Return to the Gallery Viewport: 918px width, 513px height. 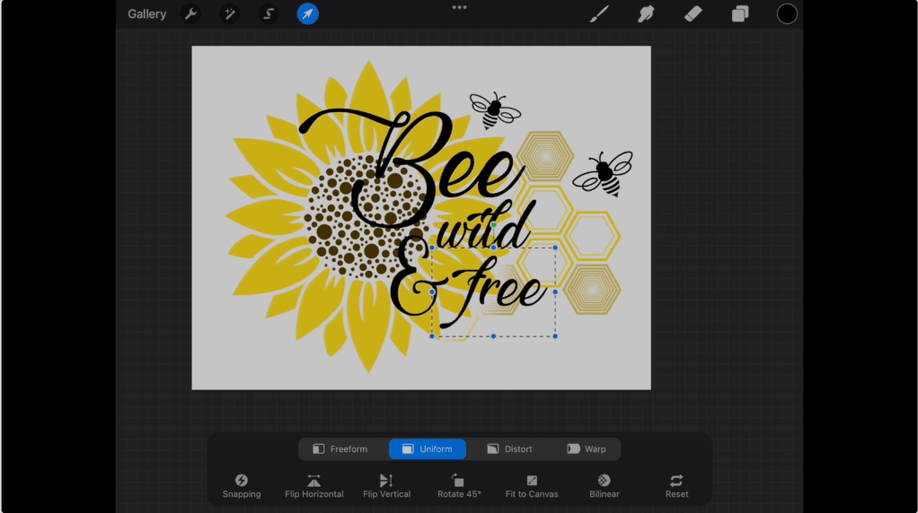146,14
